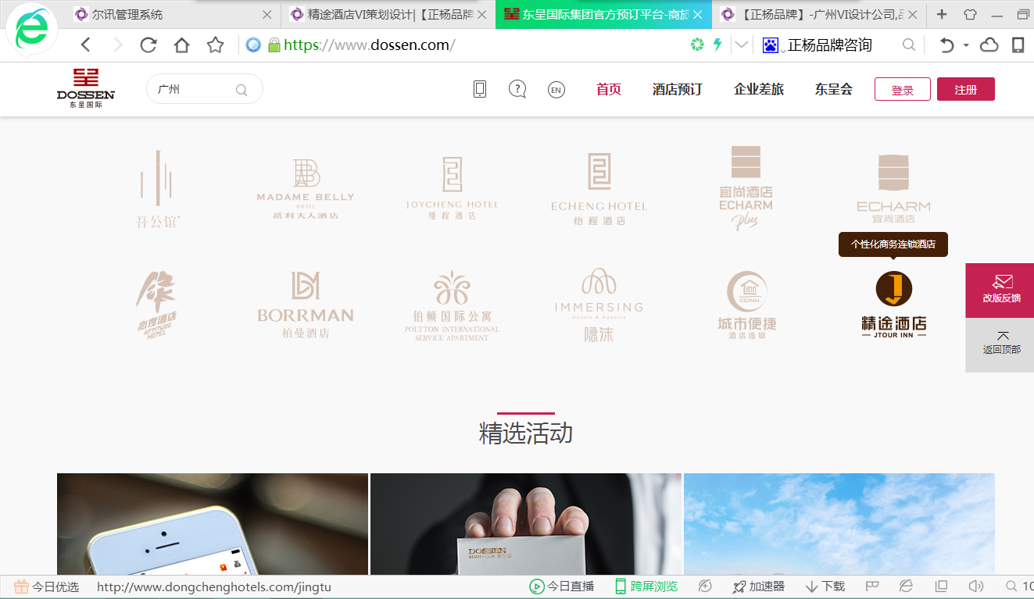The height and width of the screenshot is (599, 1034).
Task: Click the zoom magnifier in status bar
Action: [x=1011, y=587]
